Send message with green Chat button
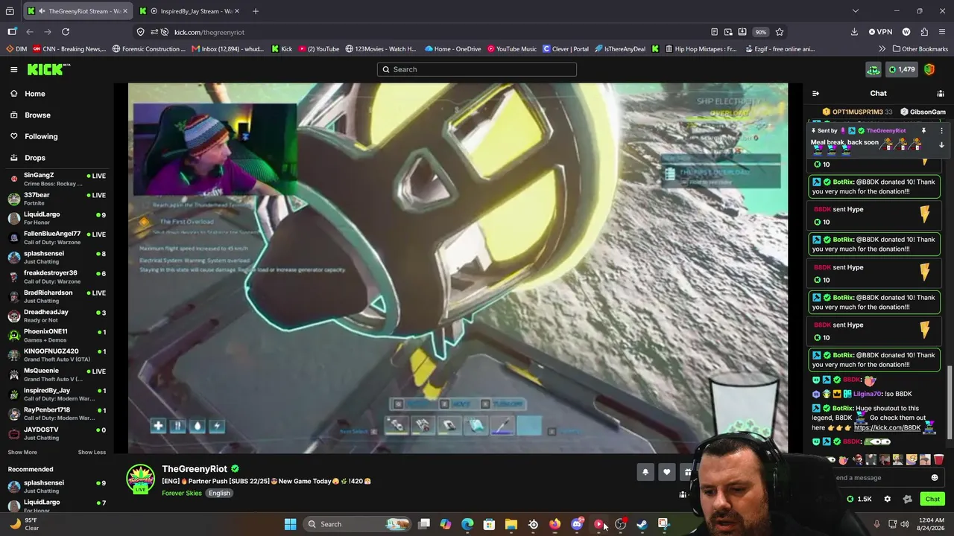This screenshot has width=954, height=536. pos(932,499)
